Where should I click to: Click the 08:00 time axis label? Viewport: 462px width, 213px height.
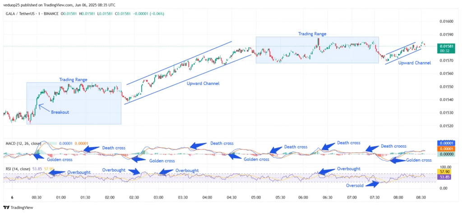[x=398, y=197]
